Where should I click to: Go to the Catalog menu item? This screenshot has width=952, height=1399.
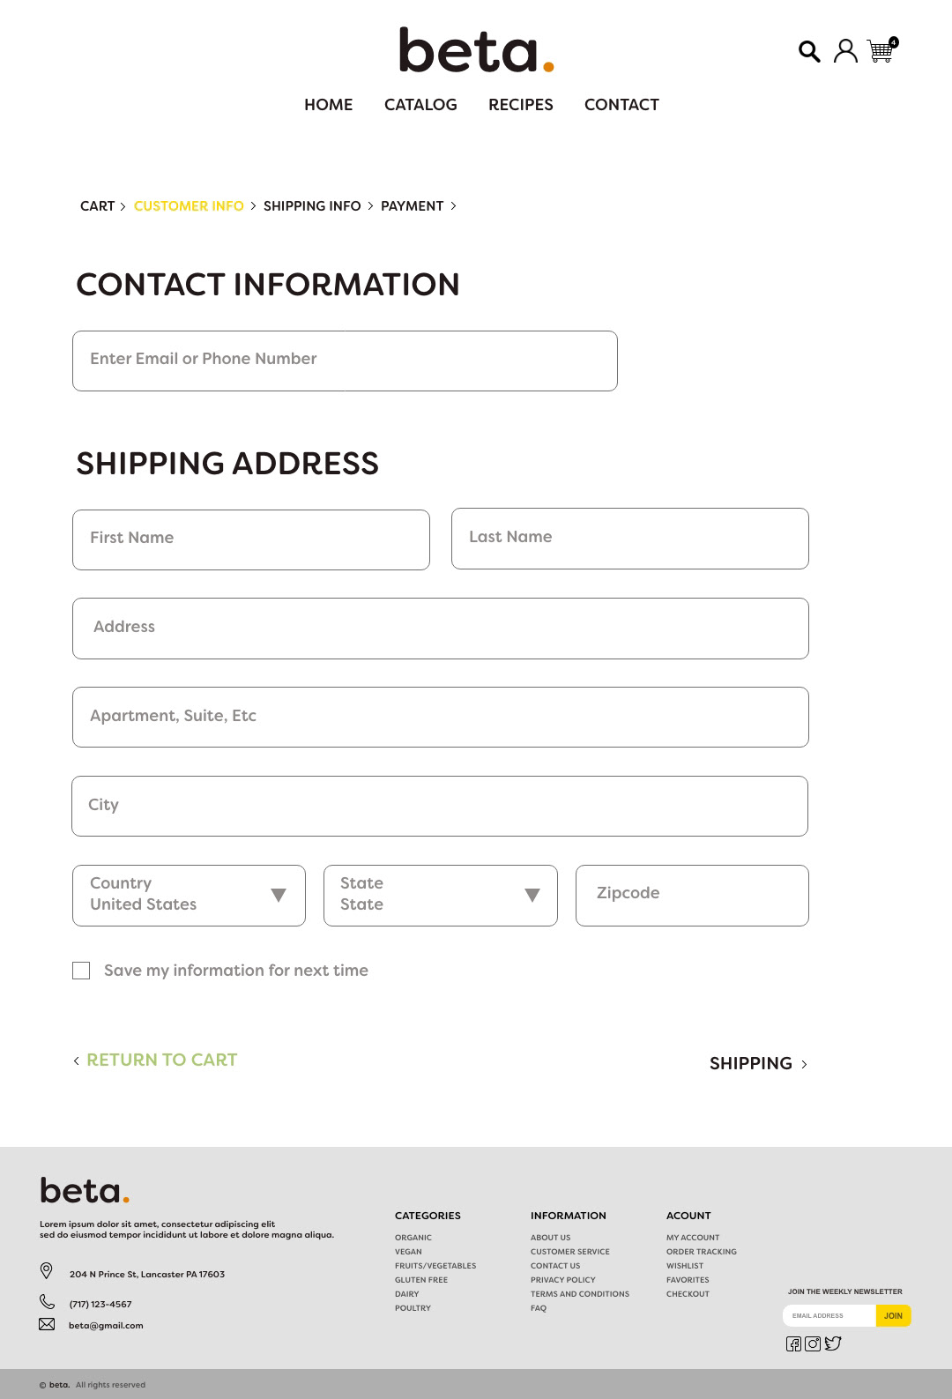[420, 105]
